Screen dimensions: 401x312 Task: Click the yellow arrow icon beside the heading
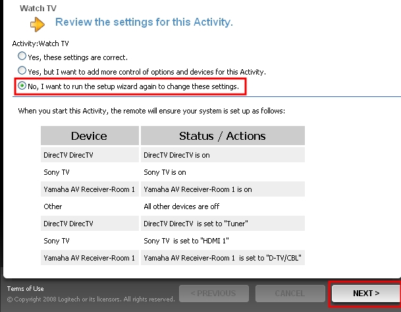38,24
